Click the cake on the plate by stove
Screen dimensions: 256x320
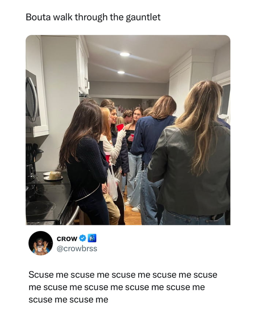click(x=55, y=175)
